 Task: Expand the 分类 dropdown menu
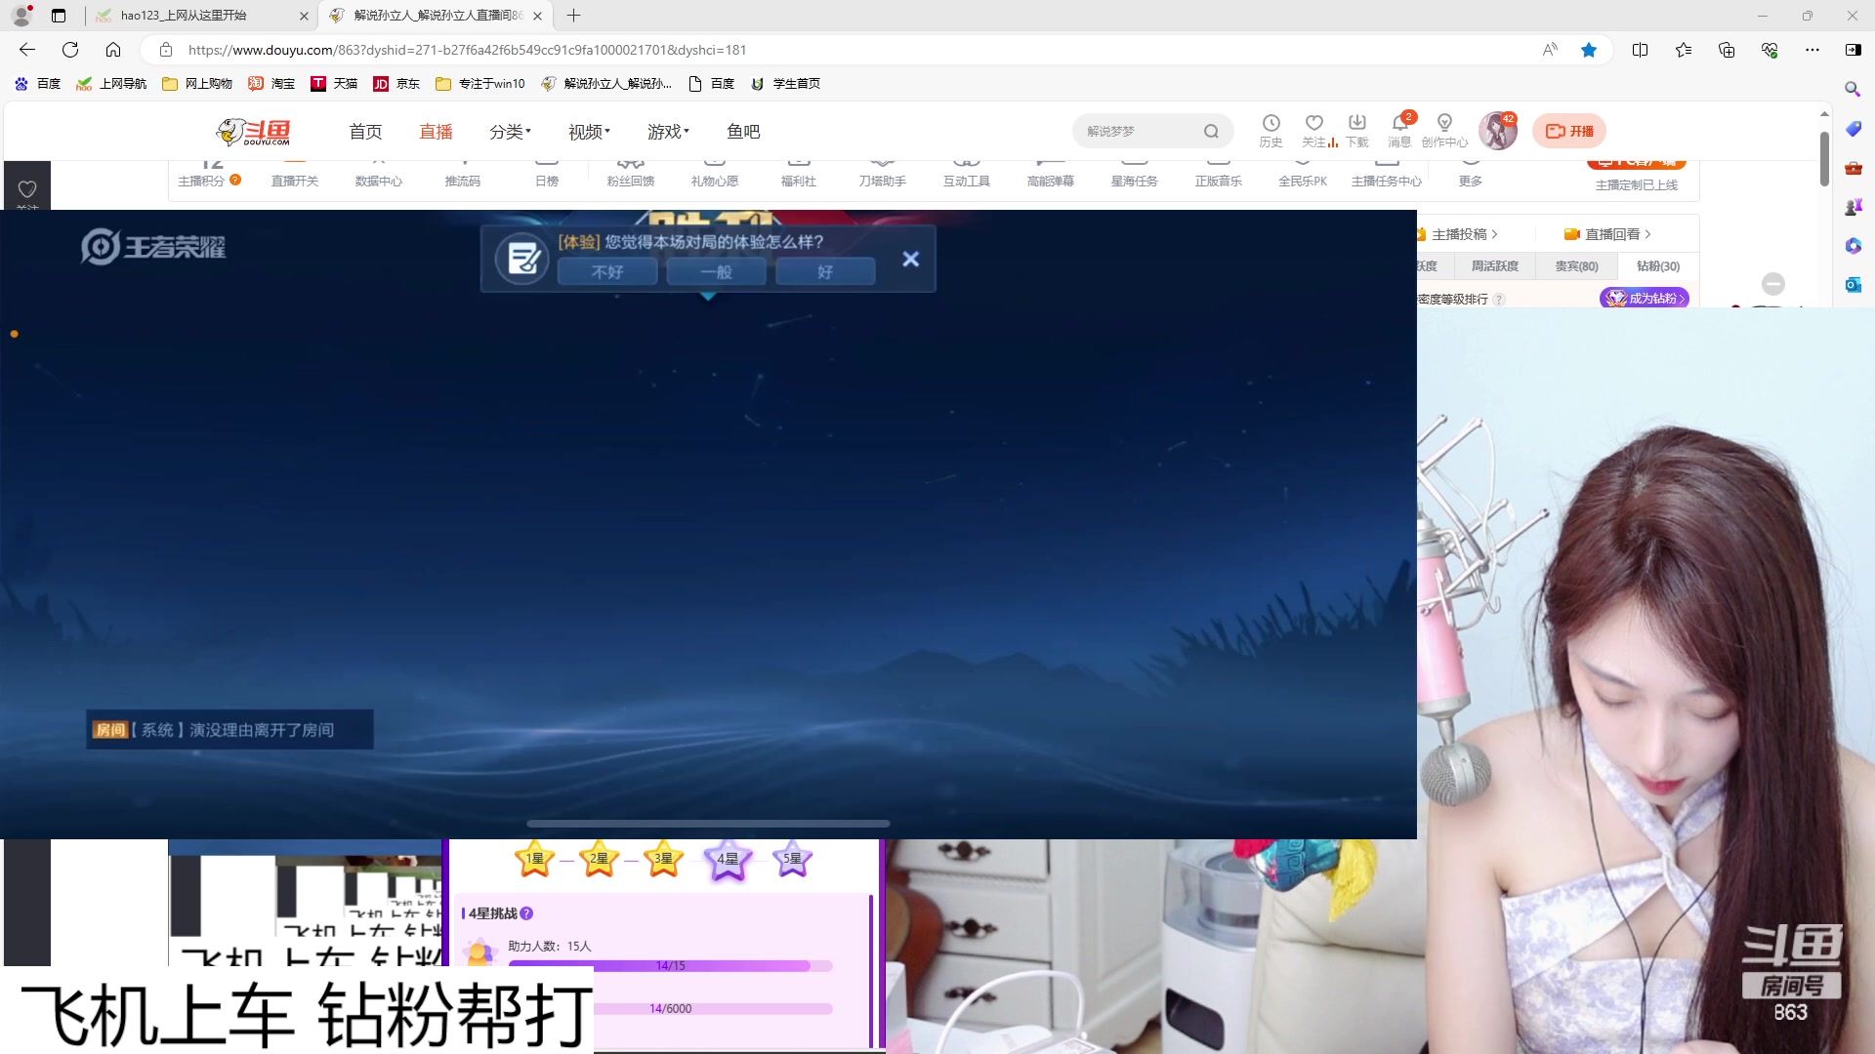510,132
